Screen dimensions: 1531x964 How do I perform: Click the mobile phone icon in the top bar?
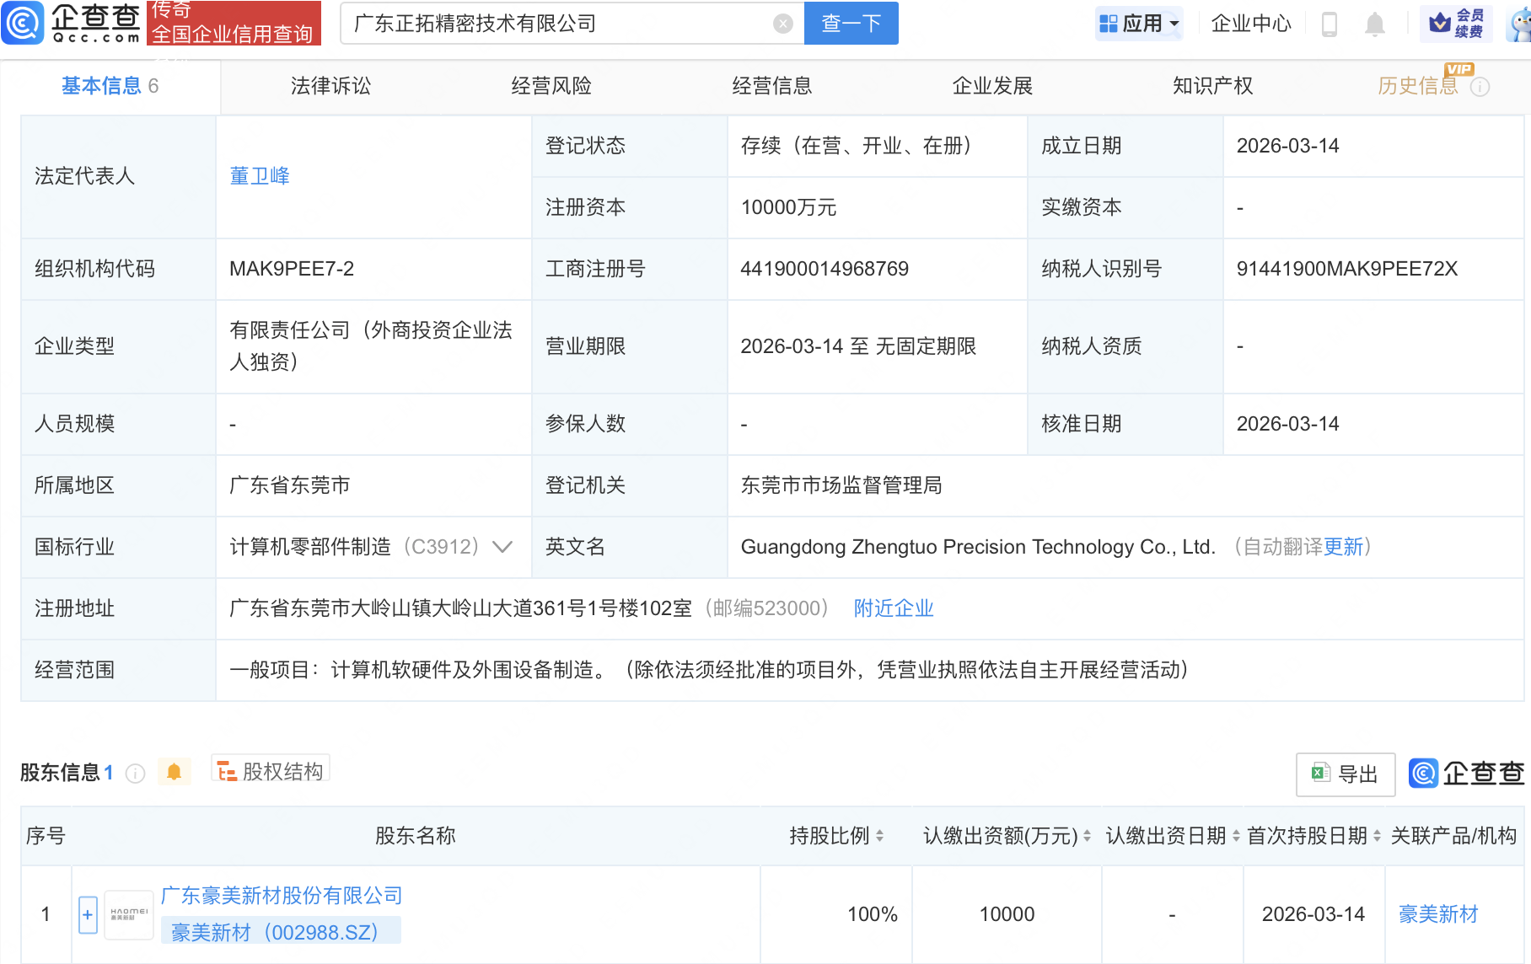tap(1330, 24)
